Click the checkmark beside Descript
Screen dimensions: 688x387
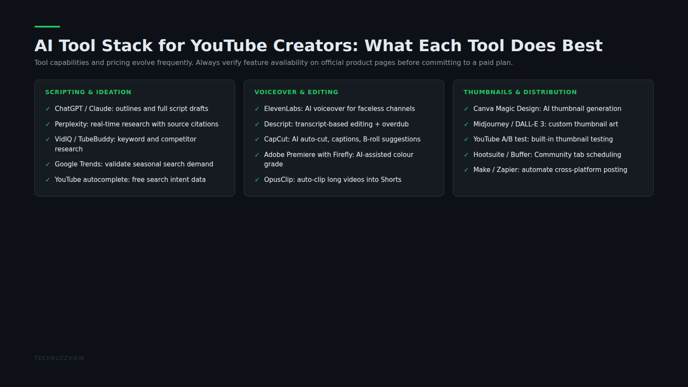[x=257, y=125]
